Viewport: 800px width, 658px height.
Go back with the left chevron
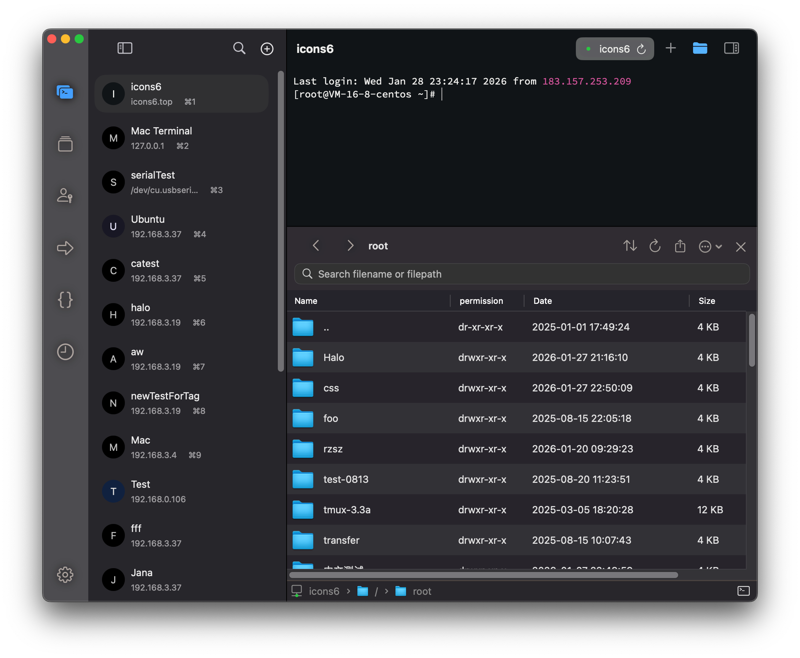pos(316,246)
